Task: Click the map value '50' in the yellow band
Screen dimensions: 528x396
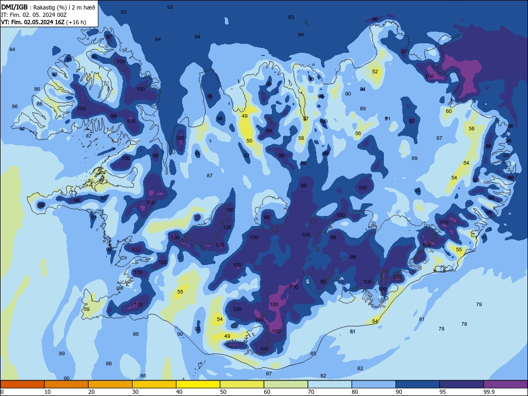Action: pos(249,141)
